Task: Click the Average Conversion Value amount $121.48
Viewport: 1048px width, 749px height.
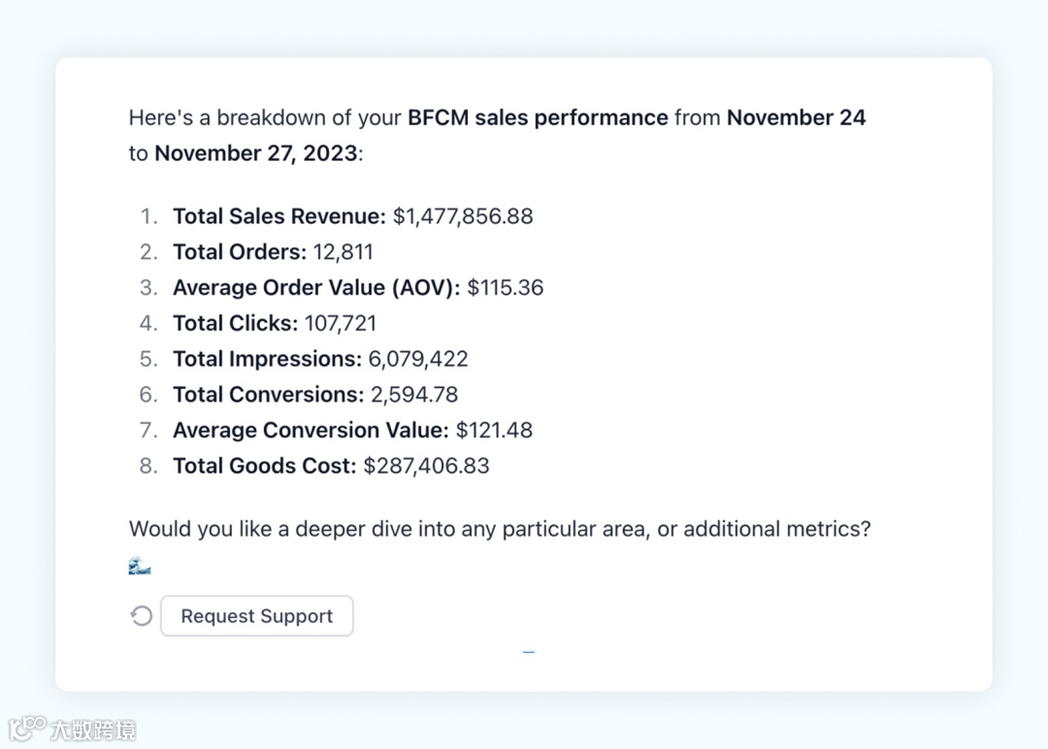Action: point(494,431)
